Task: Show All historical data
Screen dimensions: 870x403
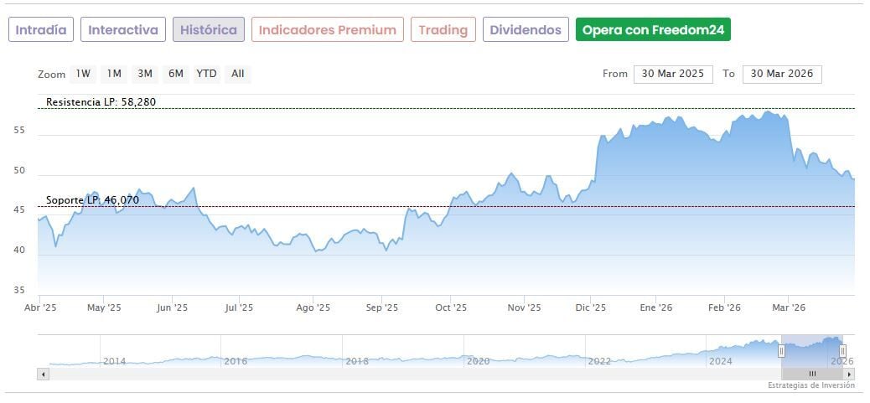Action: pyautogui.click(x=238, y=74)
